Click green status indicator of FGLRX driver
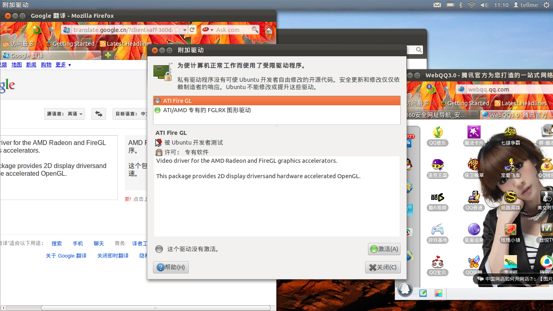553x311 pixels. tap(157, 110)
